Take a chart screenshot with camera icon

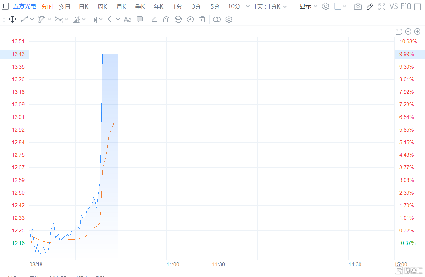click(x=358, y=7)
